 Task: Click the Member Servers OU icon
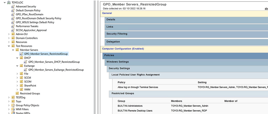click(x=17, y=50)
